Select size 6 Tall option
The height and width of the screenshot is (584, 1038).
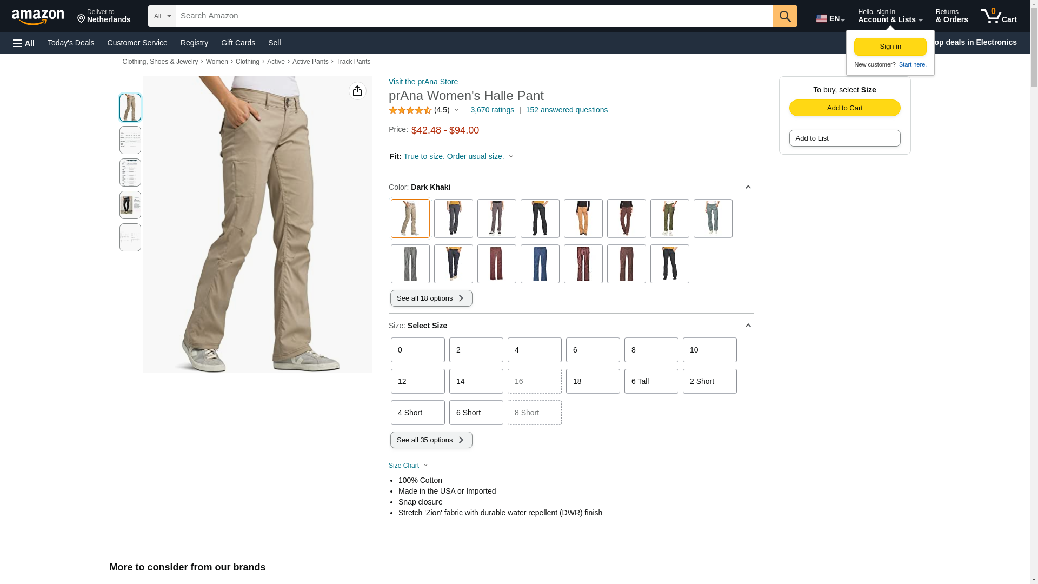pyautogui.click(x=651, y=381)
